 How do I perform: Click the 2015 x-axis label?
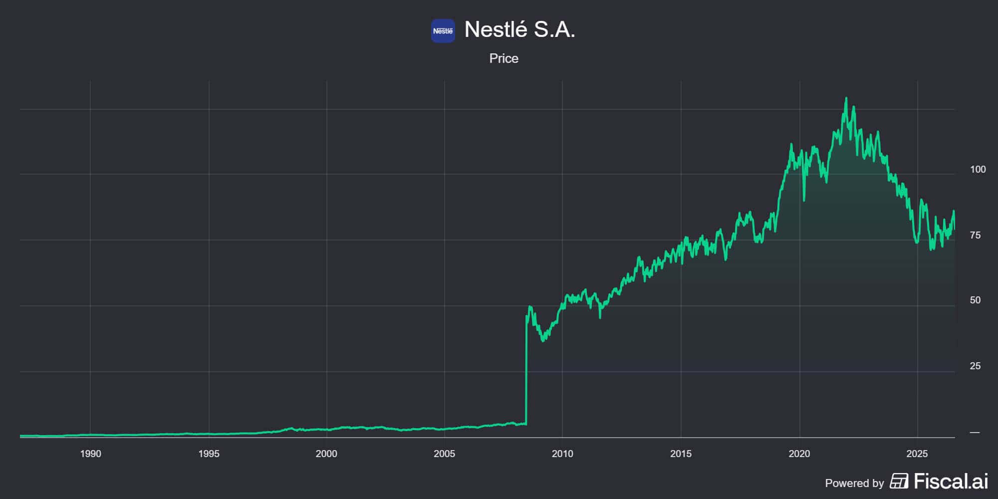681,454
